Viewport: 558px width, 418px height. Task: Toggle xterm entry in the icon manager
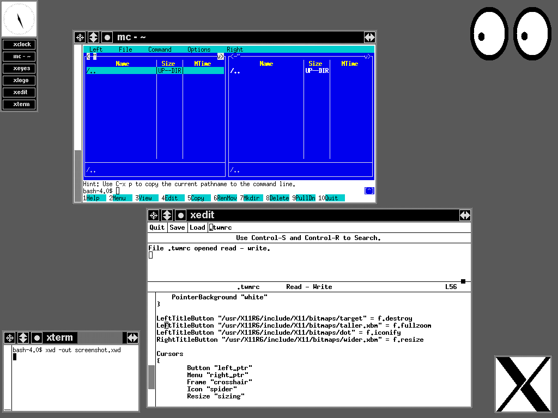(20, 104)
